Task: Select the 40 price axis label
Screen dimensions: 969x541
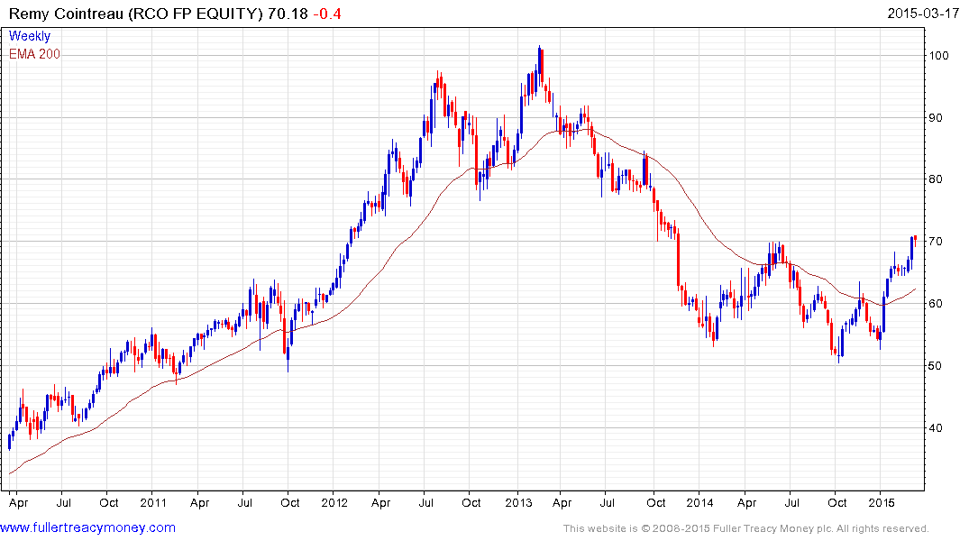Action: point(936,428)
